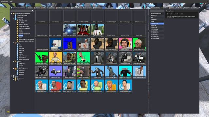The height and width of the screenshot is (117, 209).
Task: Select the Decontroller Gun icon
Action: [x=56, y=72]
